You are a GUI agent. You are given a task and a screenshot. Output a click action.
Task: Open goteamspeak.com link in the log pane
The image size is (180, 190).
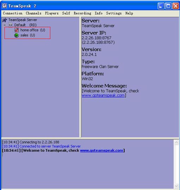(102, 150)
